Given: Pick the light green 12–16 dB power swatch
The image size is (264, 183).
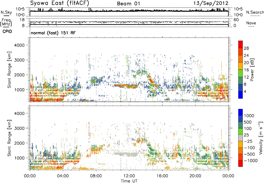Looking at the screenshot, I should point(241,73).
